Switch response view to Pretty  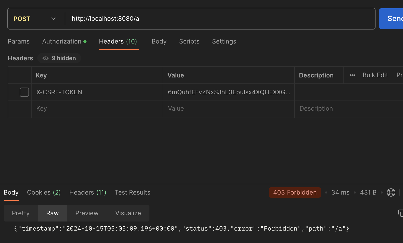[21, 213]
